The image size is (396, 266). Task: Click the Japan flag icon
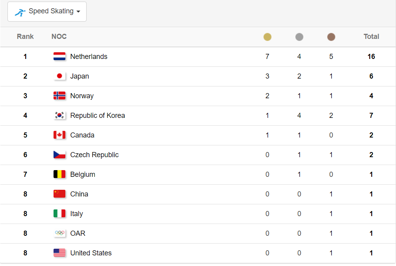[x=59, y=76]
